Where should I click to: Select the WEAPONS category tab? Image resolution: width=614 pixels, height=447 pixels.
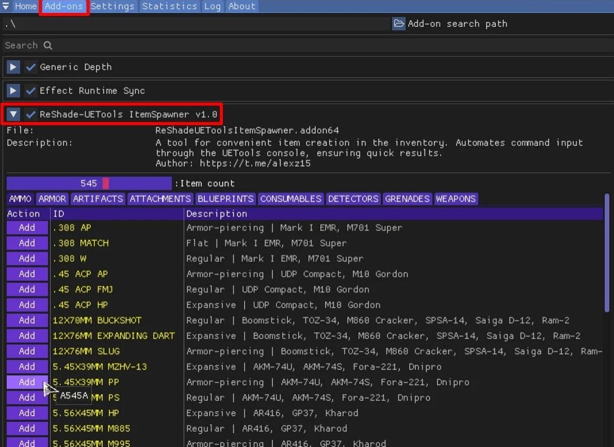coord(455,199)
